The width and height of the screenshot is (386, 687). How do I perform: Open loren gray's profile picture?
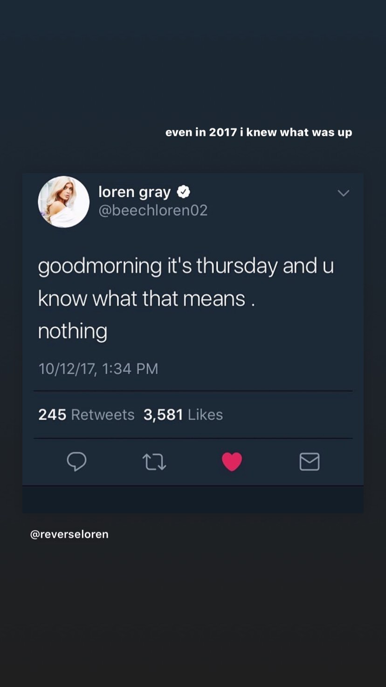pyautogui.click(x=63, y=202)
